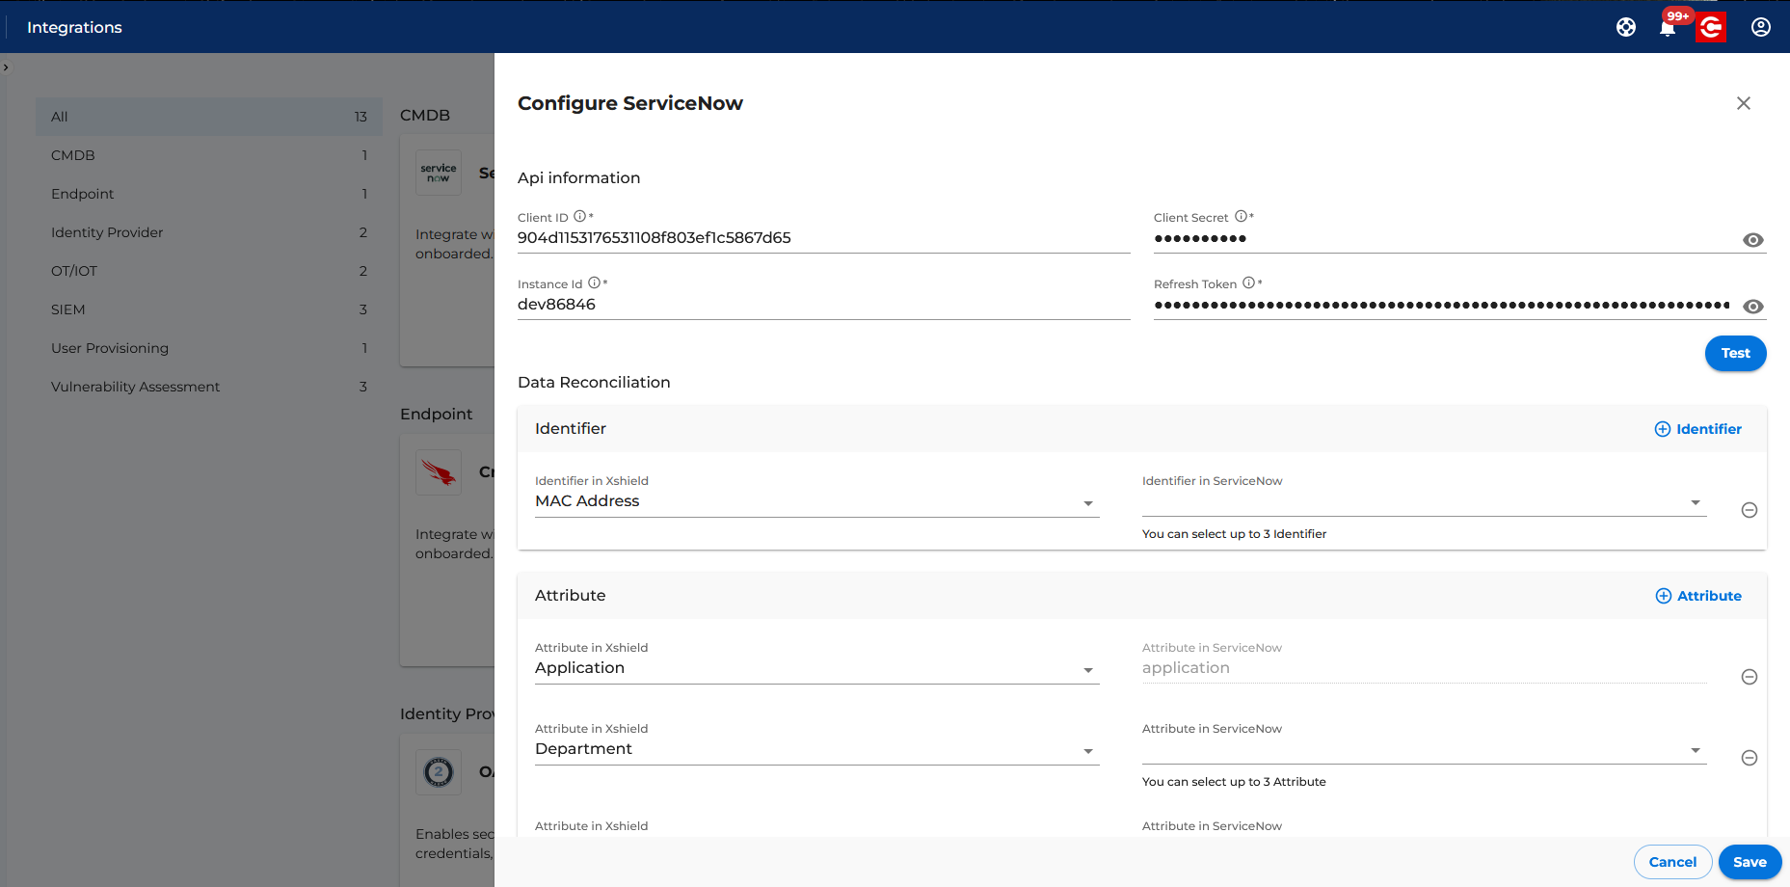Open the user account icon top right
Image resolution: width=1790 pixels, height=887 pixels.
coord(1761,27)
